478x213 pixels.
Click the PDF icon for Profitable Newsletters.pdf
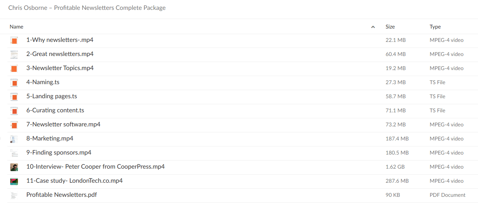tap(14, 195)
